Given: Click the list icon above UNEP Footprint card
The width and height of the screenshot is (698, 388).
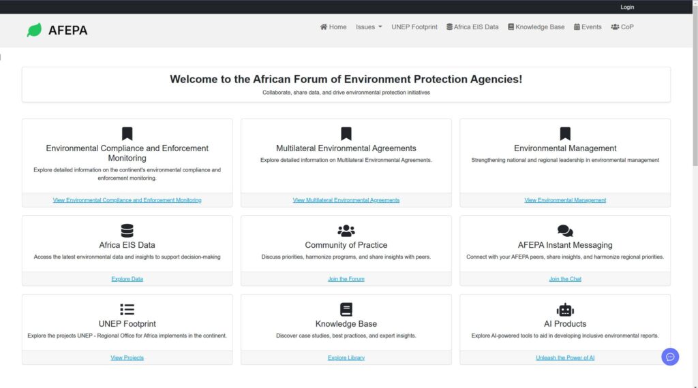Looking at the screenshot, I should pyautogui.click(x=127, y=309).
